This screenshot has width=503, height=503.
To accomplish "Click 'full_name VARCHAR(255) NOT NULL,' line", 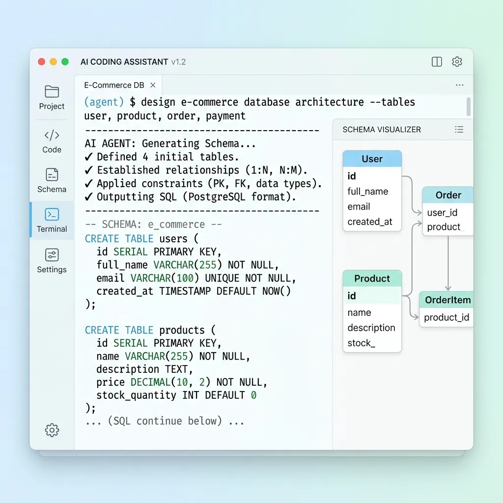I will [188, 265].
